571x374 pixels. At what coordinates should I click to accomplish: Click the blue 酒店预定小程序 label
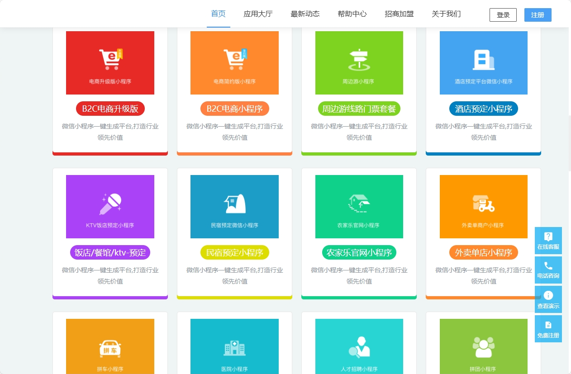[x=484, y=109]
